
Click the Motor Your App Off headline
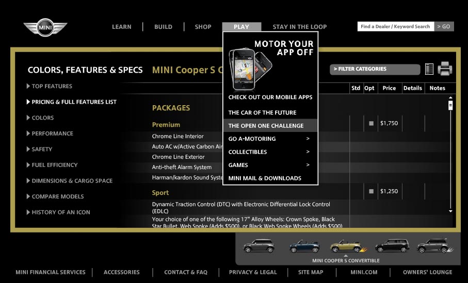pyautogui.click(x=284, y=48)
